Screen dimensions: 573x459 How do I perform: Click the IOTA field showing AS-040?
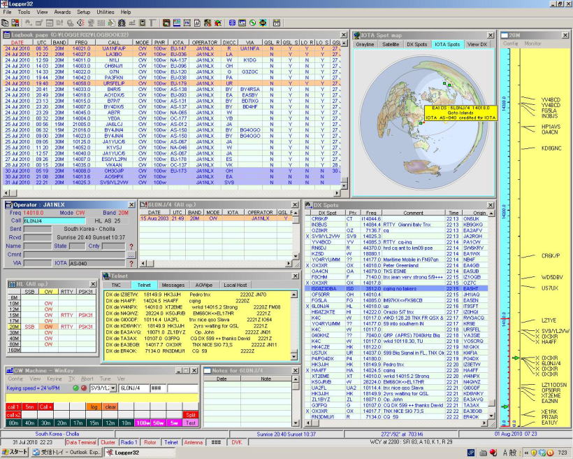pyautogui.click(x=97, y=263)
